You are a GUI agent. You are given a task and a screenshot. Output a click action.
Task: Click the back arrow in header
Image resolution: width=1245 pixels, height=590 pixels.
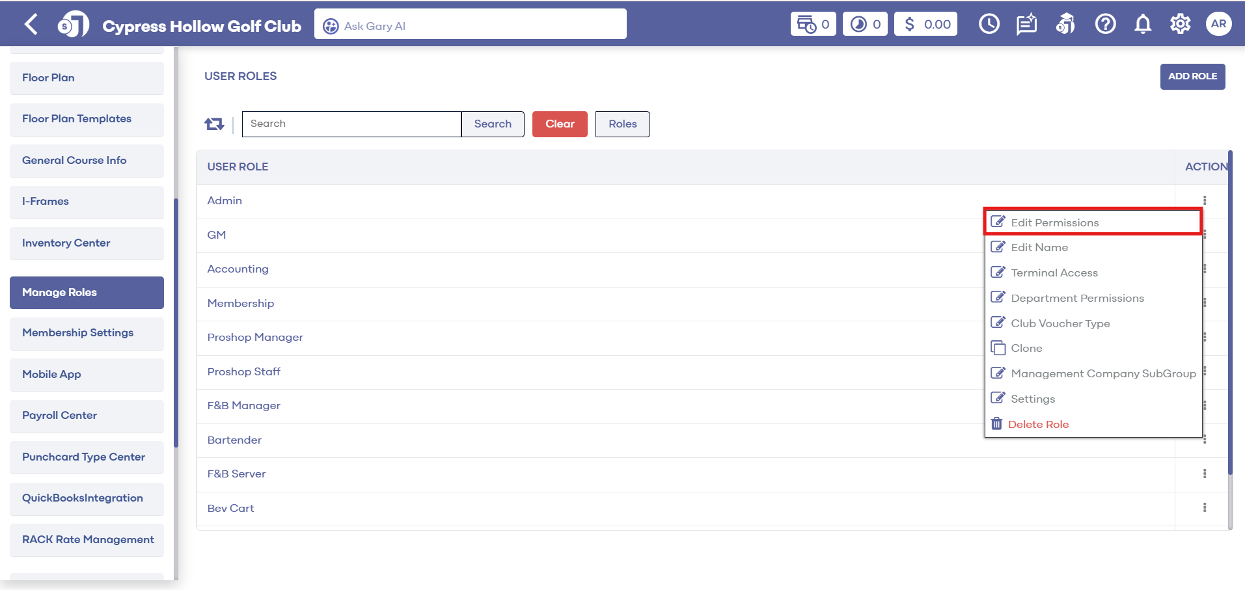tap(31, 25)
